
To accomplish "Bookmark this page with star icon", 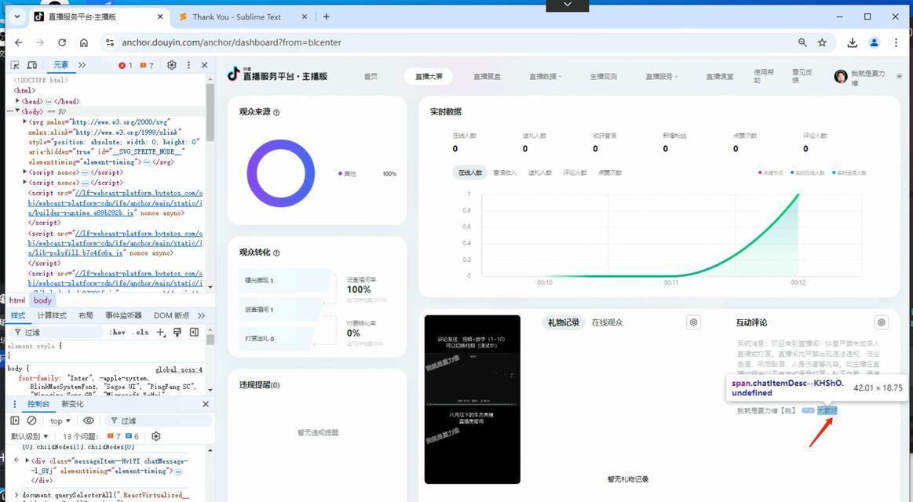I will click(x=822, y=42).
